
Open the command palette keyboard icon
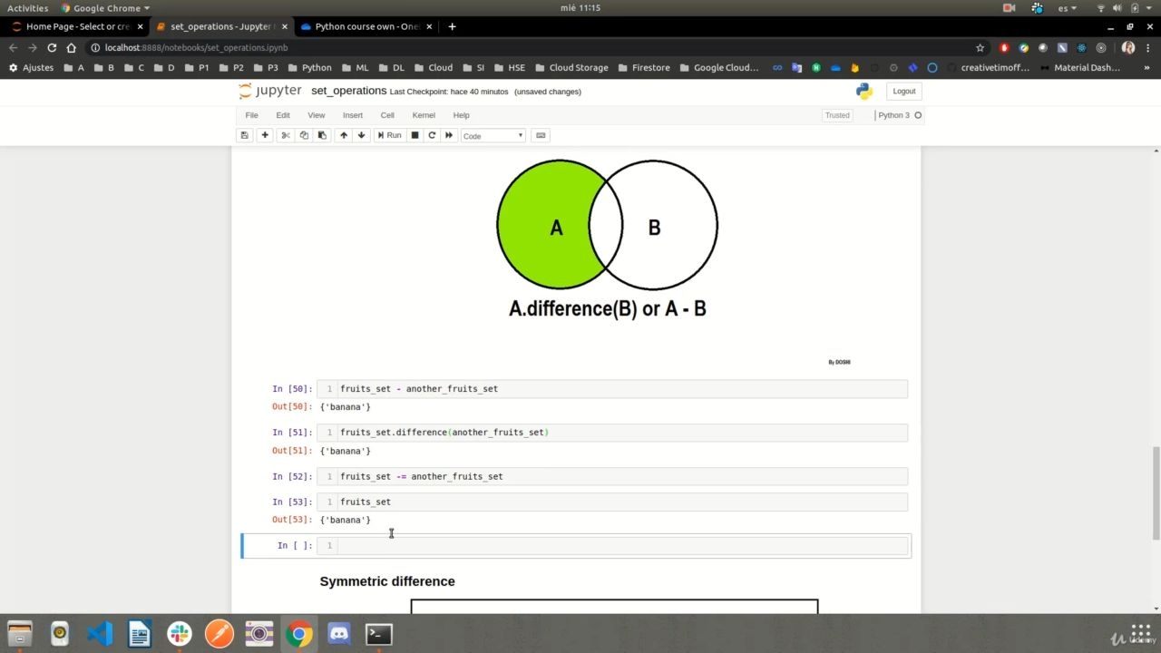(x=541, y=135)
